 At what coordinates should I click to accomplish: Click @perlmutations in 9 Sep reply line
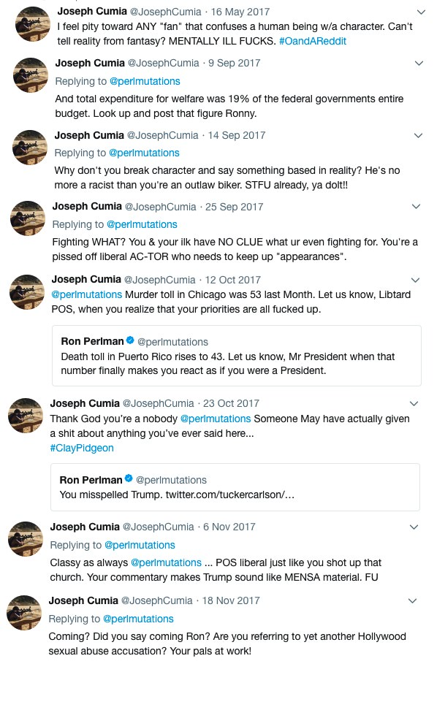(145, 81)
